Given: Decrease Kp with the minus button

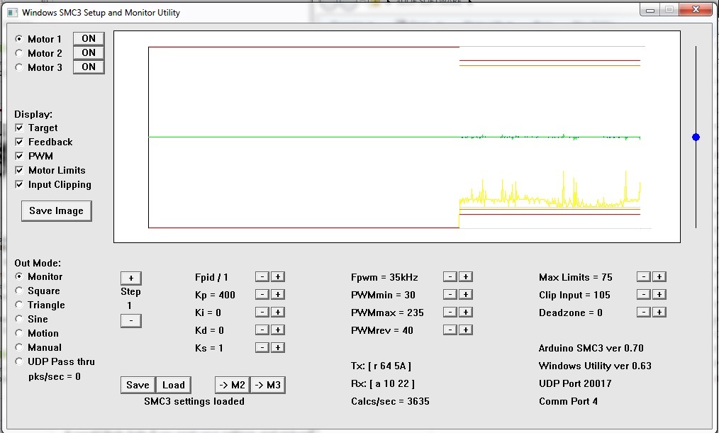Looking at the screenshot, I should 262,295.
